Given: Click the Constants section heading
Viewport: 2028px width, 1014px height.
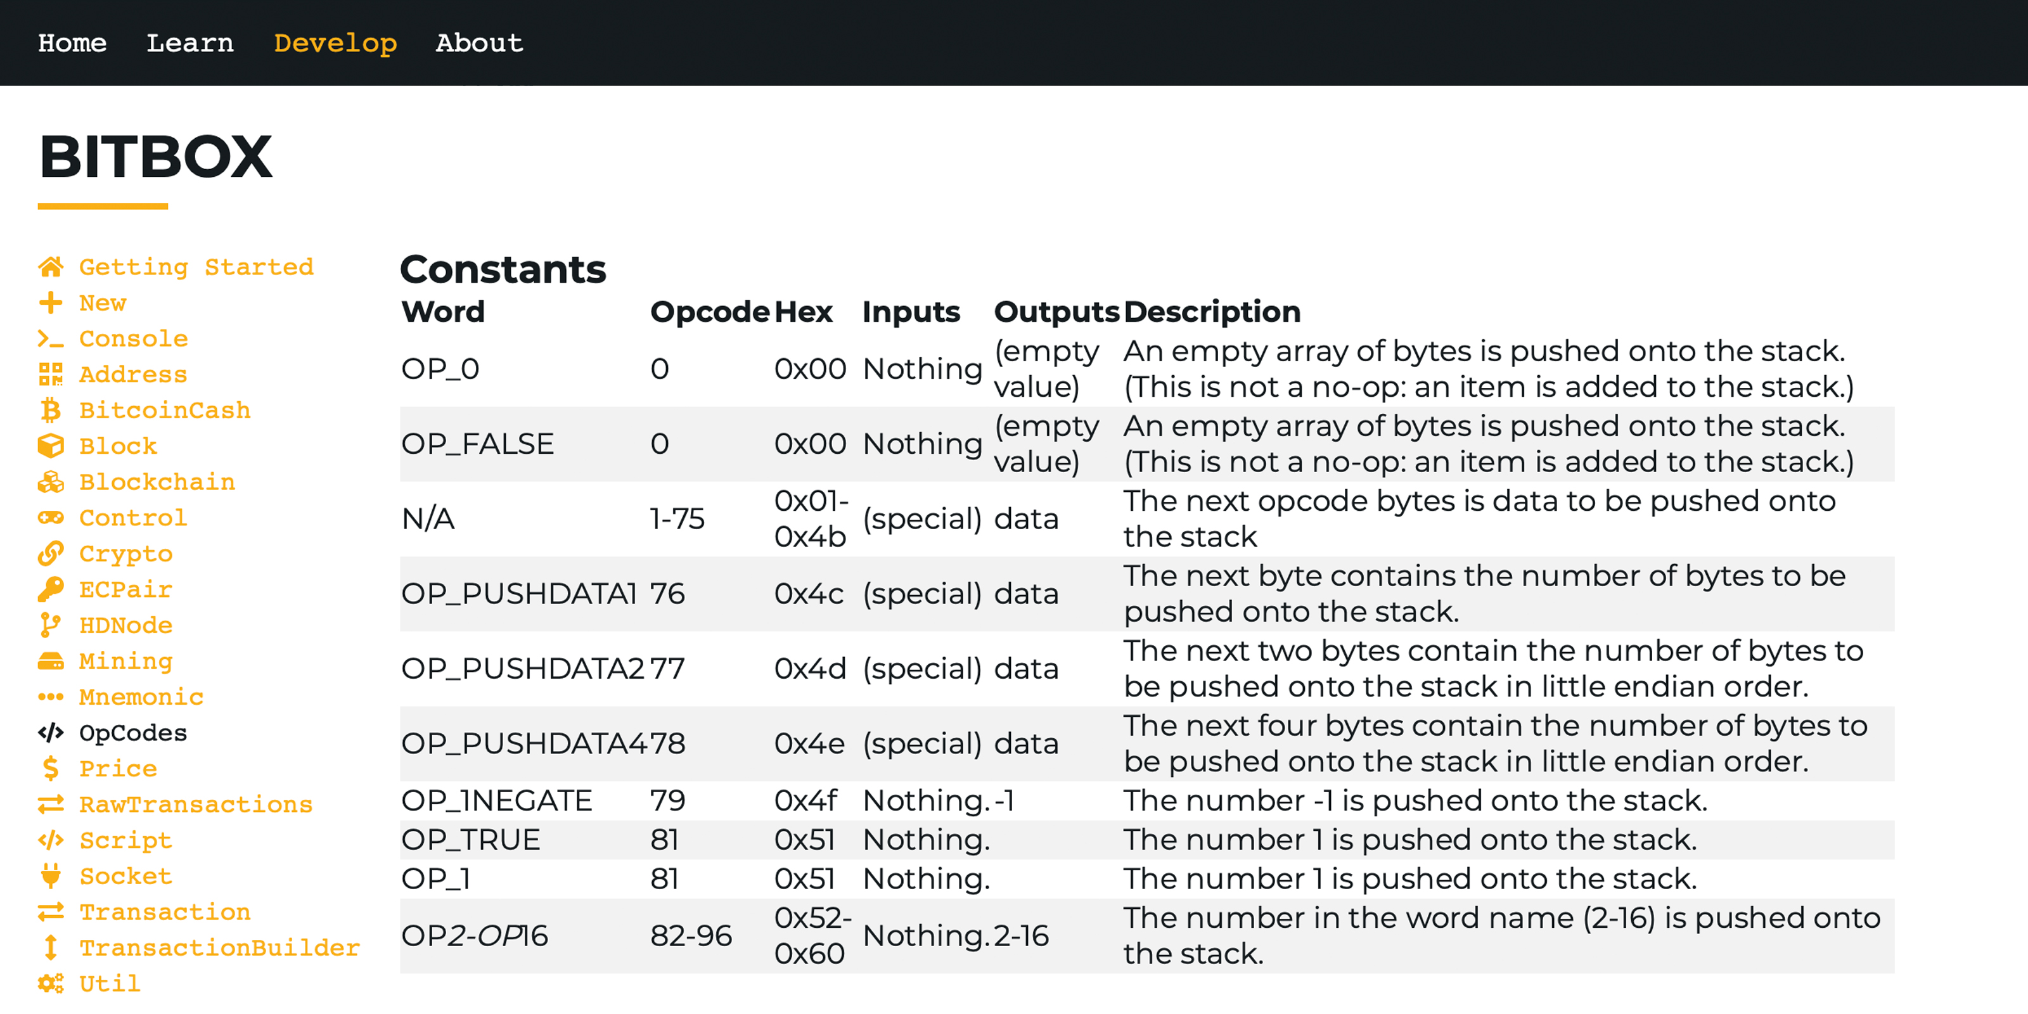Looking at the screenshot, I should pos(503,270).
